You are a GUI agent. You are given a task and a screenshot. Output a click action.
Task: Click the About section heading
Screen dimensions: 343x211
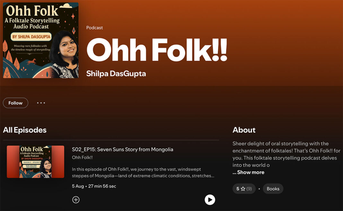tap(244, 130)
